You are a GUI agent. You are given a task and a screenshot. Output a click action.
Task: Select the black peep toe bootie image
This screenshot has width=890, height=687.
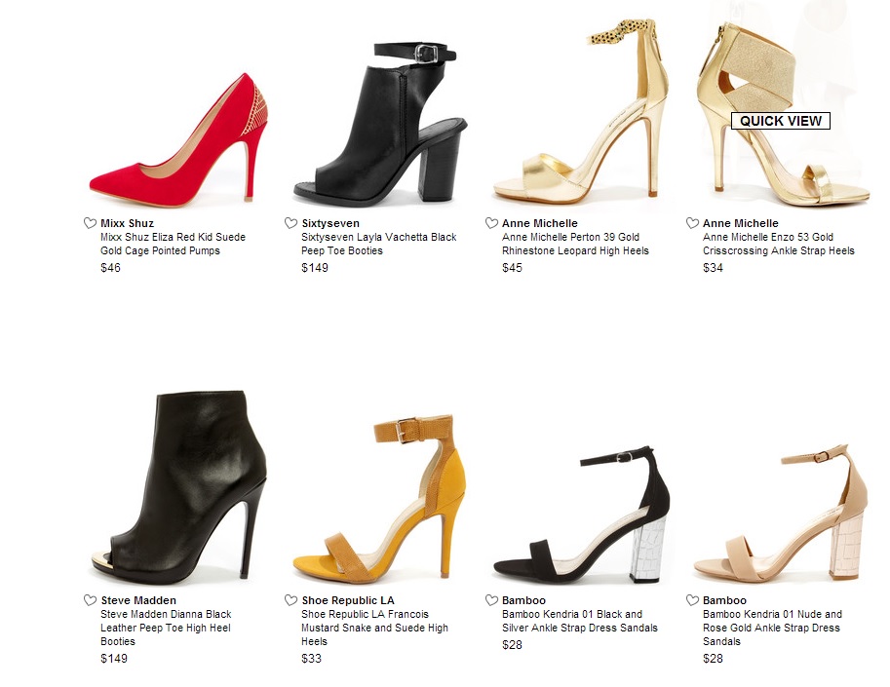(x=380, y=124)
